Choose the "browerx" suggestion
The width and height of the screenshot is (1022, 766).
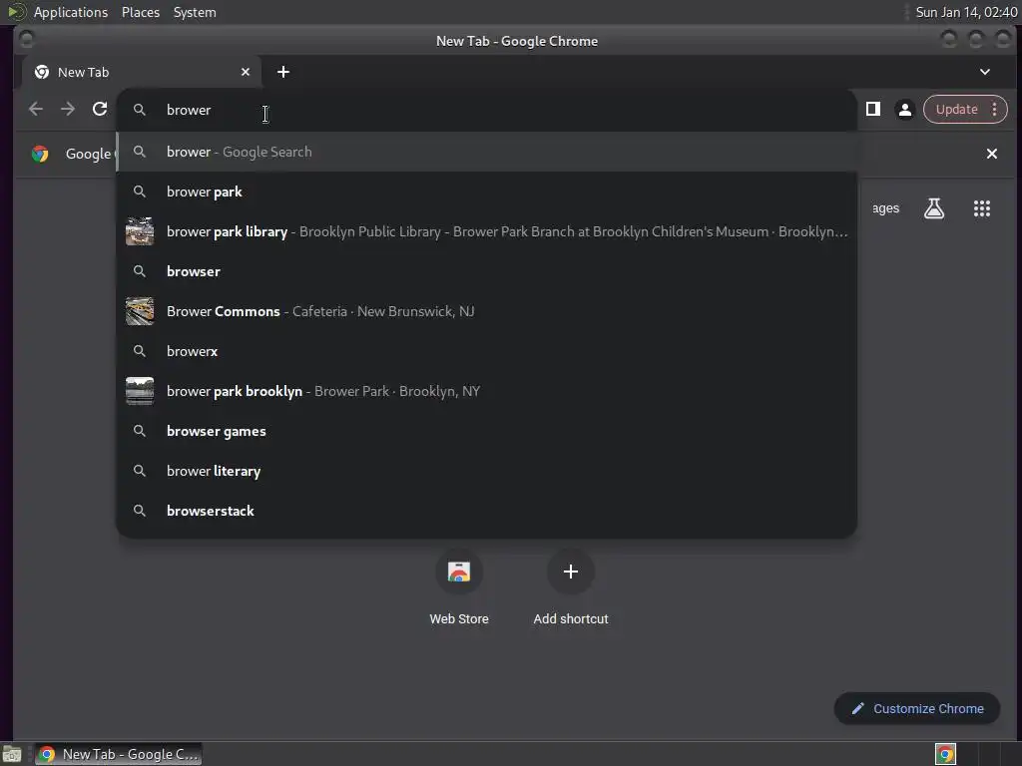486,351
